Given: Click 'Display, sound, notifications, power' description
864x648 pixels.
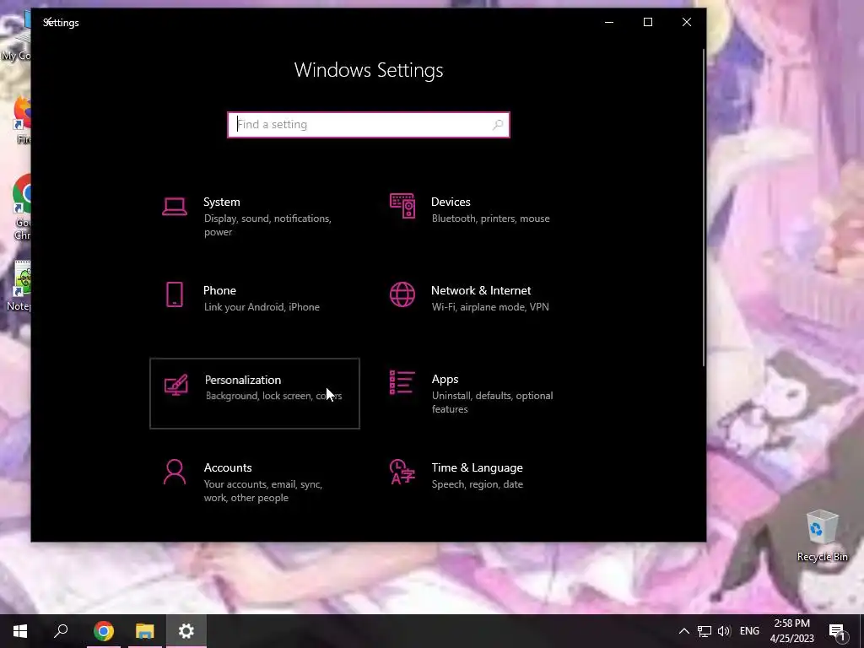Looking at the screenshot, I should point(267,224).
